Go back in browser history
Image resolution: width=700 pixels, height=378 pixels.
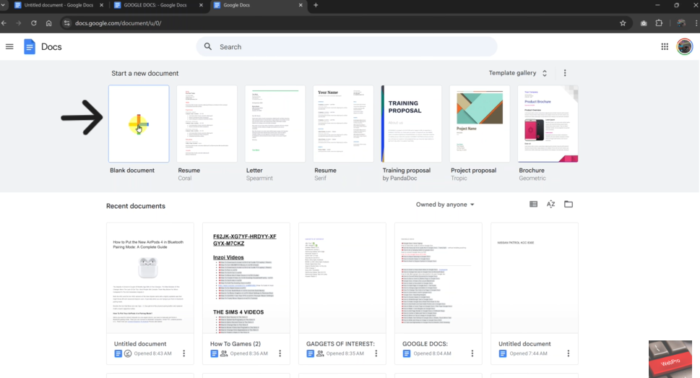click(x=4, y=23)
